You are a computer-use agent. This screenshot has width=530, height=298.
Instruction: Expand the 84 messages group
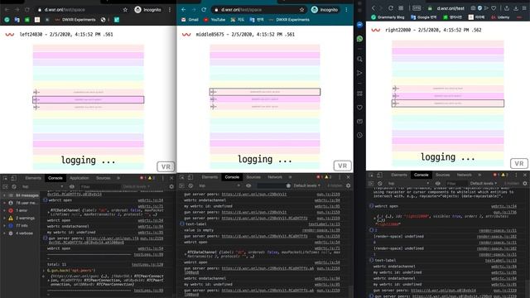(x=22, y=195)
